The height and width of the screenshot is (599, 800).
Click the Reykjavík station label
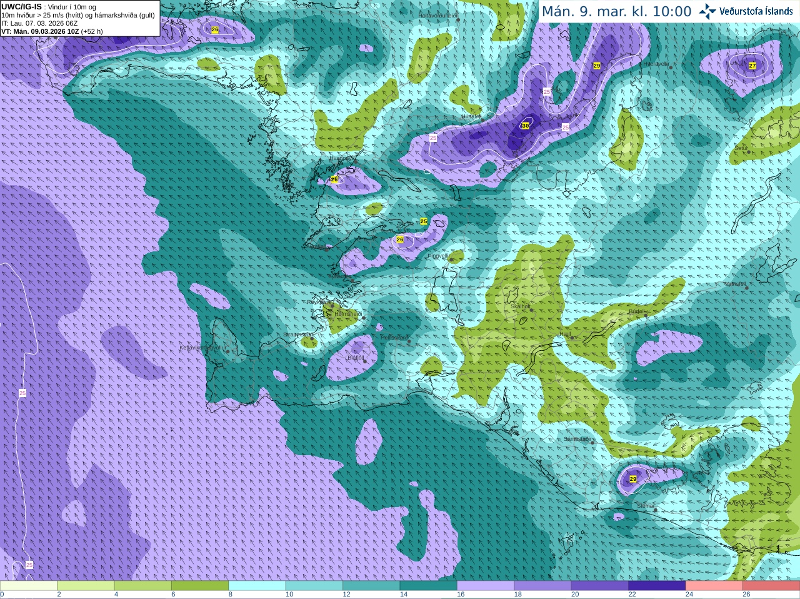coord(319,302)
